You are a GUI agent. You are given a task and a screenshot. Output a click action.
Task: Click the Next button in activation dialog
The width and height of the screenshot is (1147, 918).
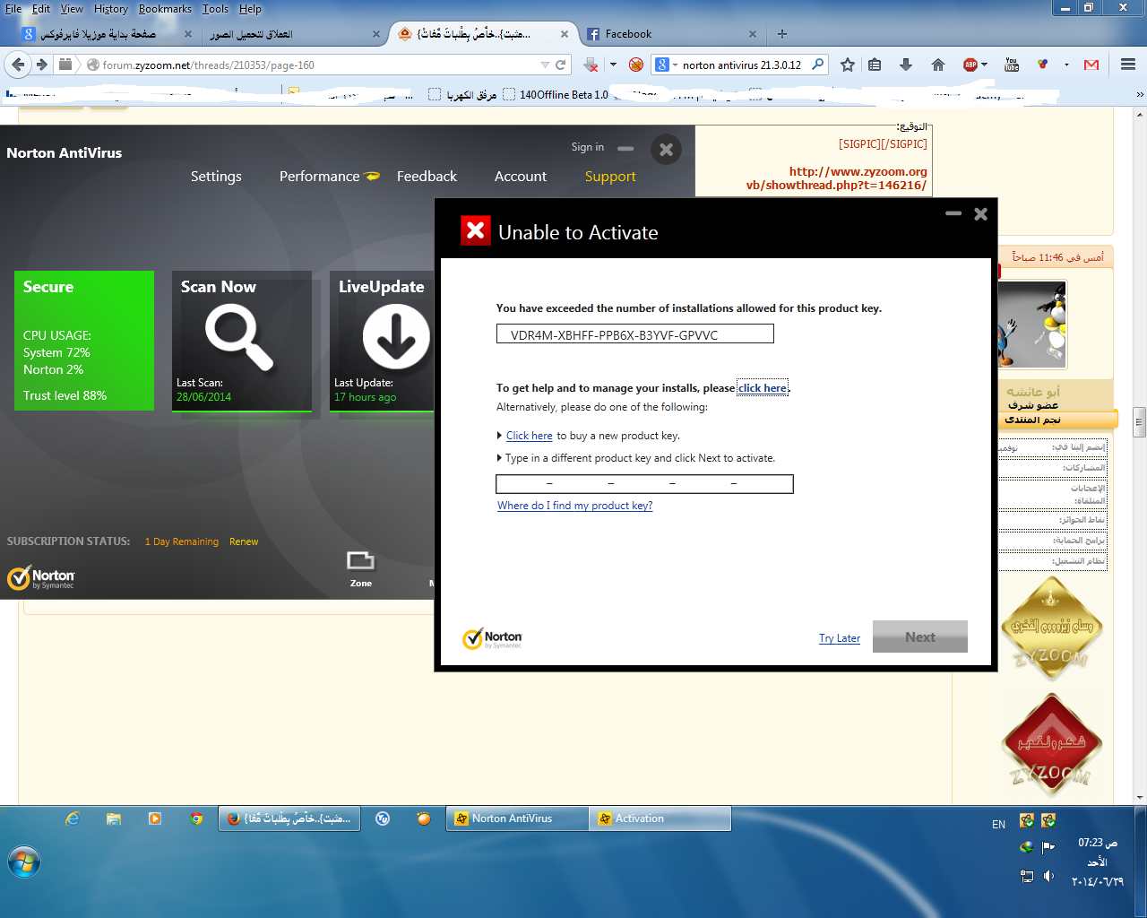pos(920,637)
